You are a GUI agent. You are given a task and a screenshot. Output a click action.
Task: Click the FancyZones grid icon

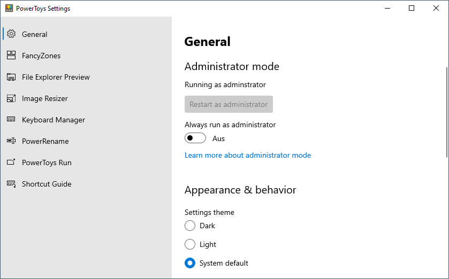tap(11, 56)
